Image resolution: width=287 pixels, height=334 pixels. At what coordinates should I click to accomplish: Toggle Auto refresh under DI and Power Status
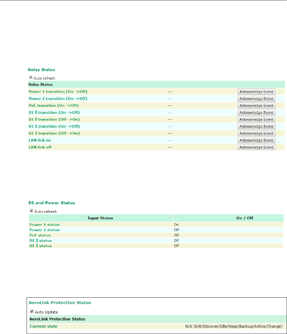click(32, 211)
